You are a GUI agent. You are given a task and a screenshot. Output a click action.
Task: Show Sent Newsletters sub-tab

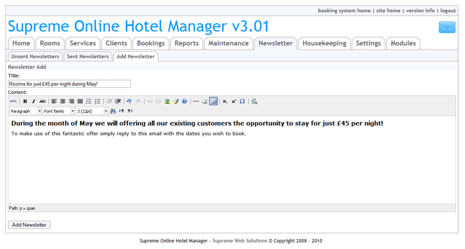88,56
